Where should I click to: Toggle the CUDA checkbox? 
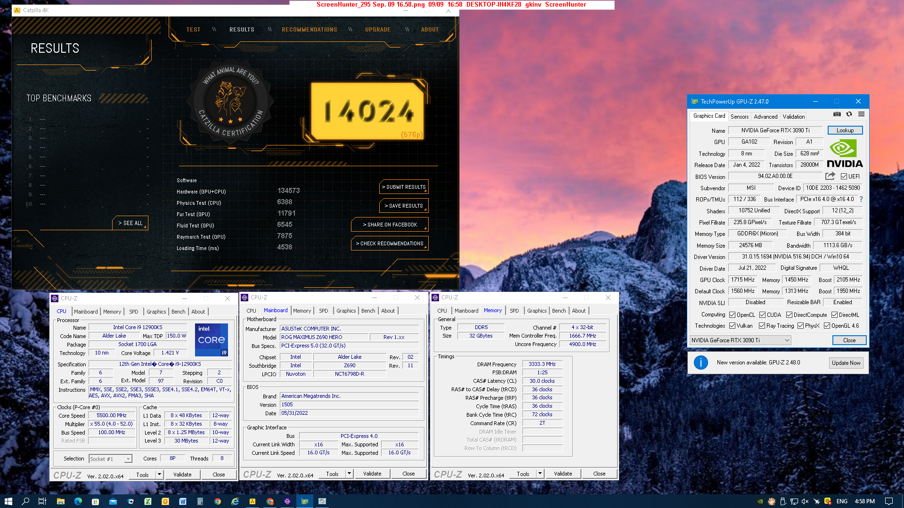(762, 315)
